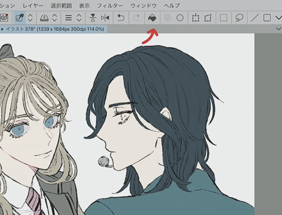Image resolution: width=282 pixels, height=215 pixels.
Task: Click the three-line hamburger menu icon
Action: tap(69, 18)
